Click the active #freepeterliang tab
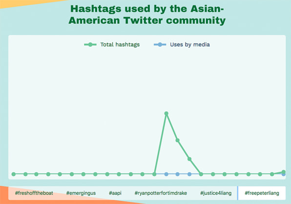Image resolution: width=291 pixels, height=204 pixels. (x=262, y=193)
